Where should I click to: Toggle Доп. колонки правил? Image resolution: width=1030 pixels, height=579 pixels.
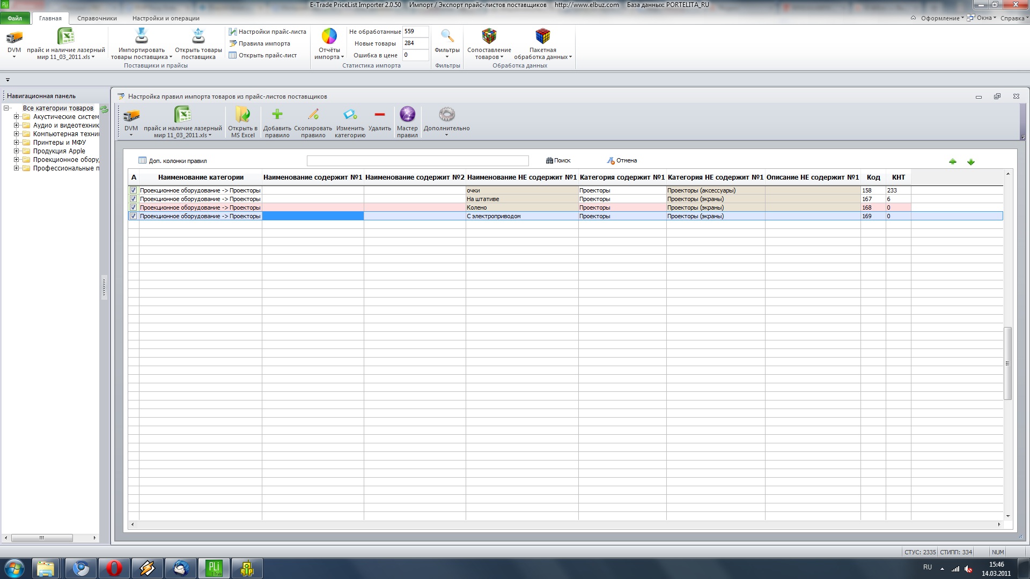coord(172,160)
